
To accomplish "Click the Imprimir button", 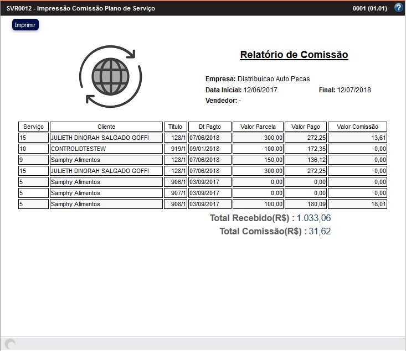I will 25,25.
